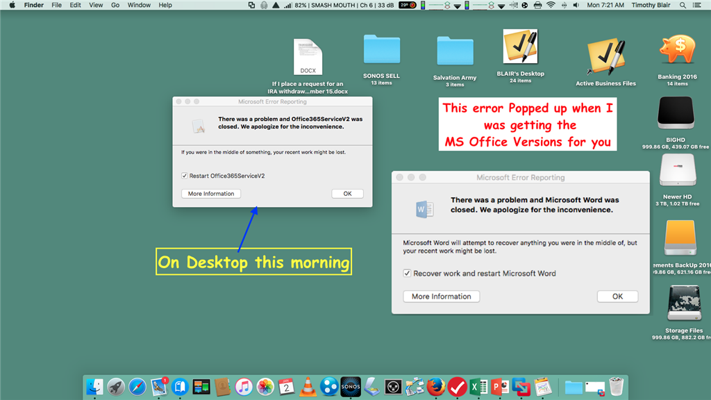This screenshot has height=400, width=711.
Task: Open the Edit menu
Action: [x=75, y=5]
